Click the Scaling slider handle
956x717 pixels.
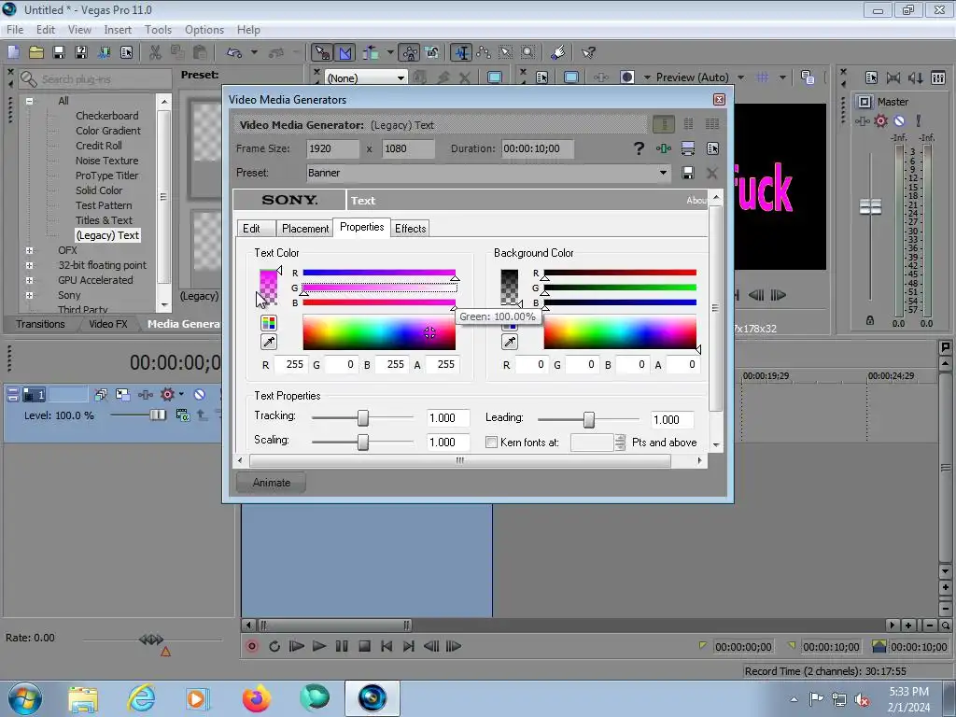tap(363, 442)
